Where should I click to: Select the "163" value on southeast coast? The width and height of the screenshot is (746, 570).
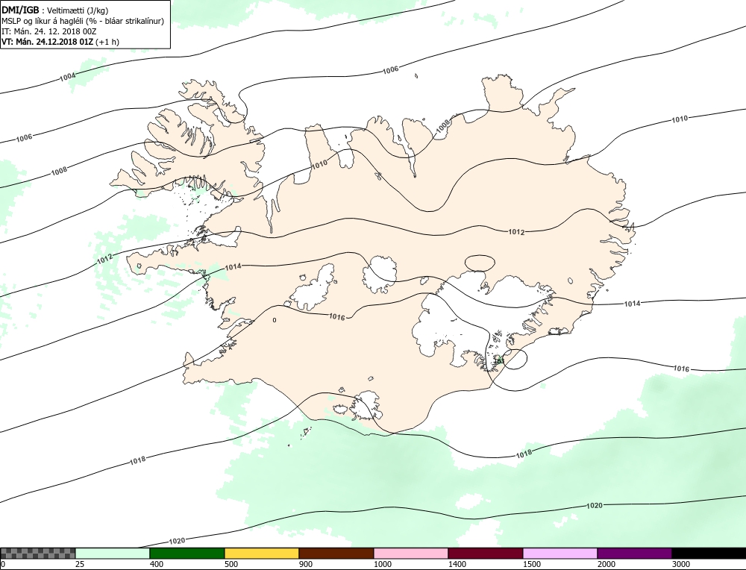point(499,361)
